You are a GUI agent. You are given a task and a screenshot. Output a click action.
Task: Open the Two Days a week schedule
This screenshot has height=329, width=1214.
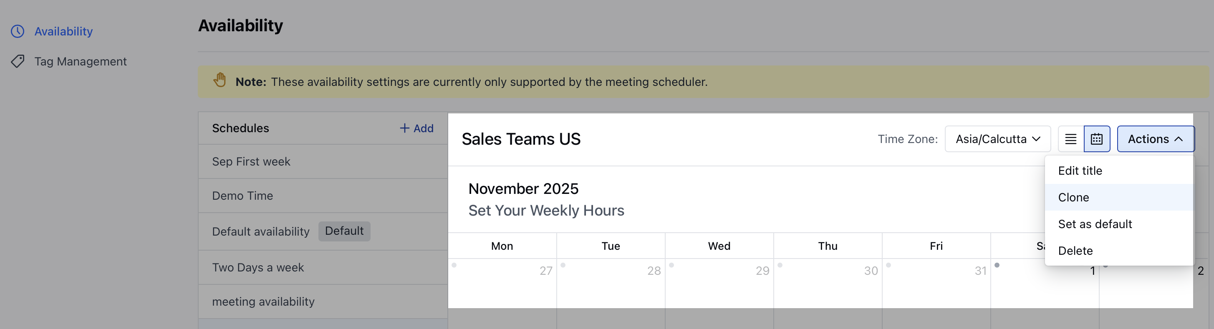click(x=258, y=268)
